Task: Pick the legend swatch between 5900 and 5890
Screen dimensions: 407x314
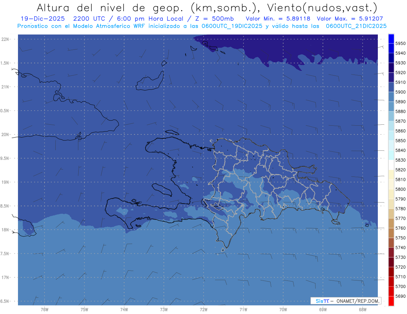Action: coord(391,97)
